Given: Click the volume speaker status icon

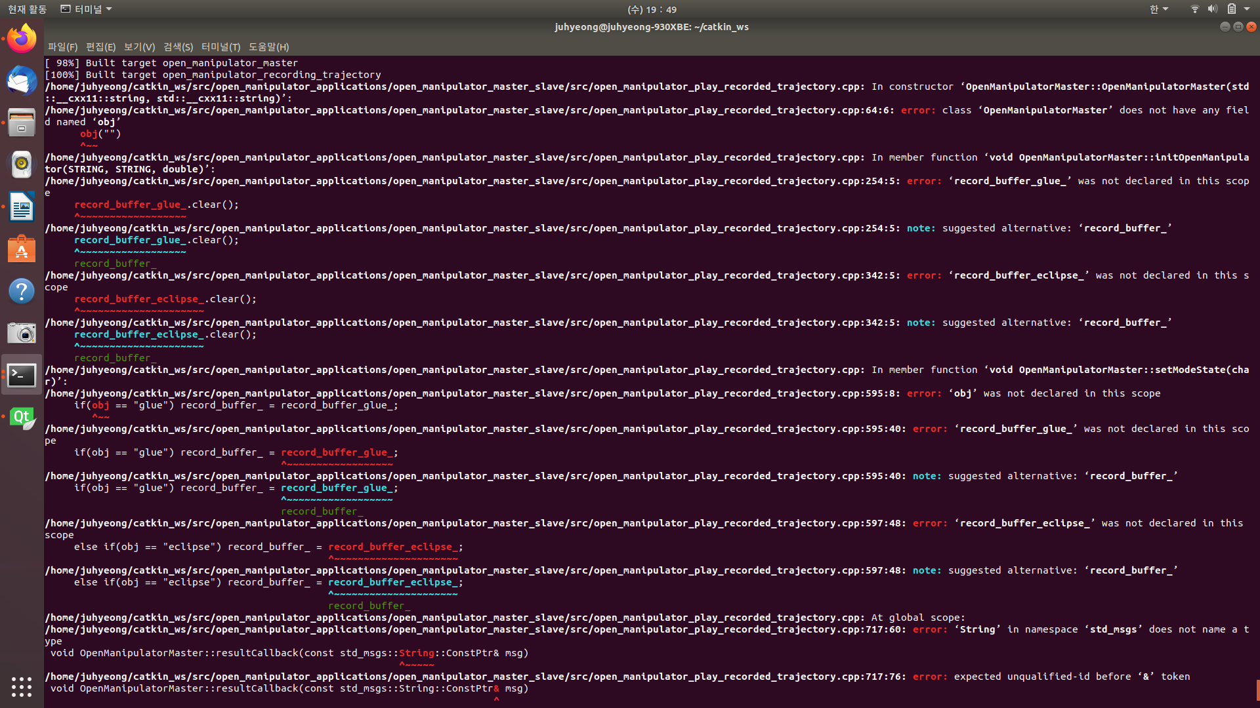Looking at the screenshot, I should pos(1212,9).
